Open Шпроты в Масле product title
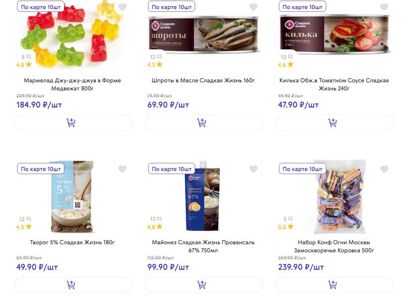This screenshot has height=296, width=411. click(x=203, y=81)
